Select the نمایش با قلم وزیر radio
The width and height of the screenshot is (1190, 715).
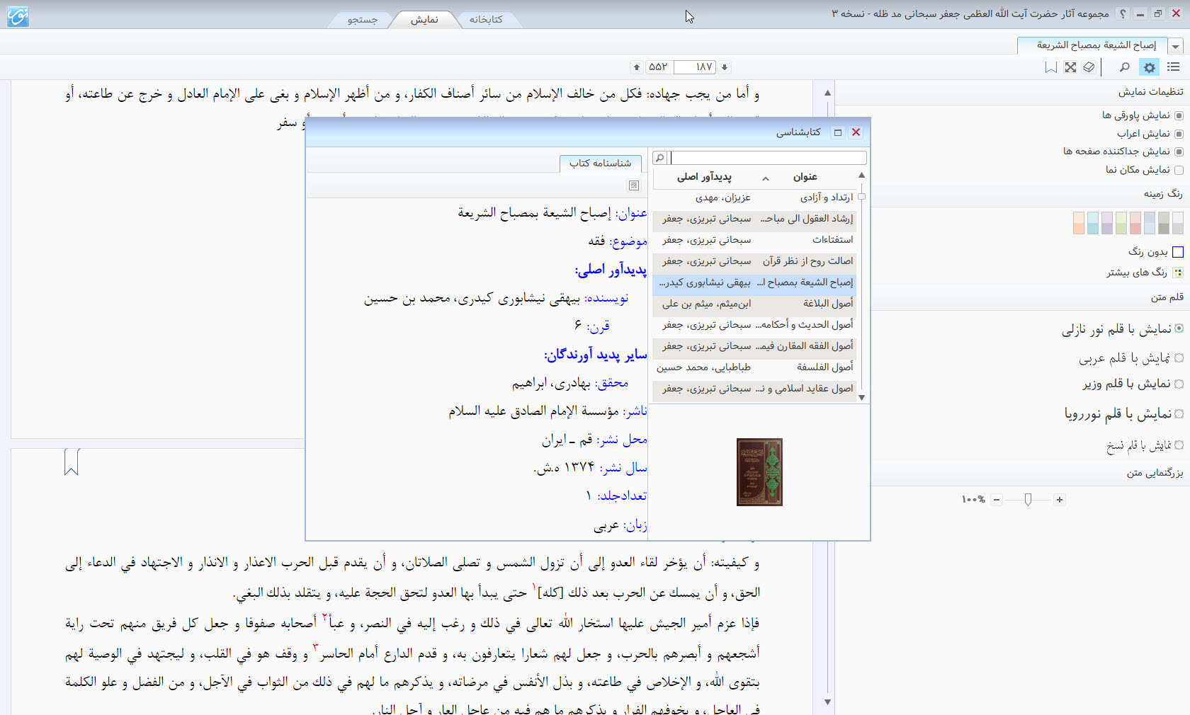tap(1179, 384)
